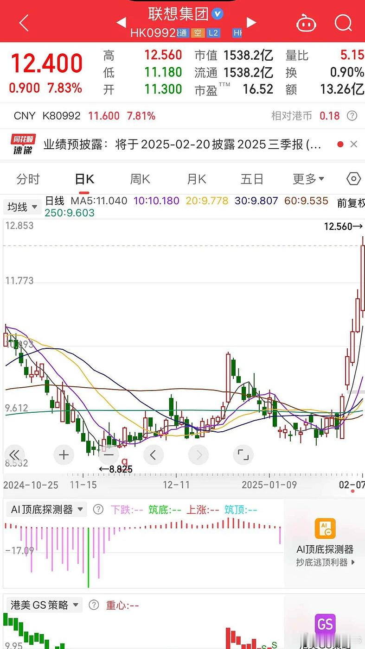Jump to earliest data double-left arrows

pos(14,455)
